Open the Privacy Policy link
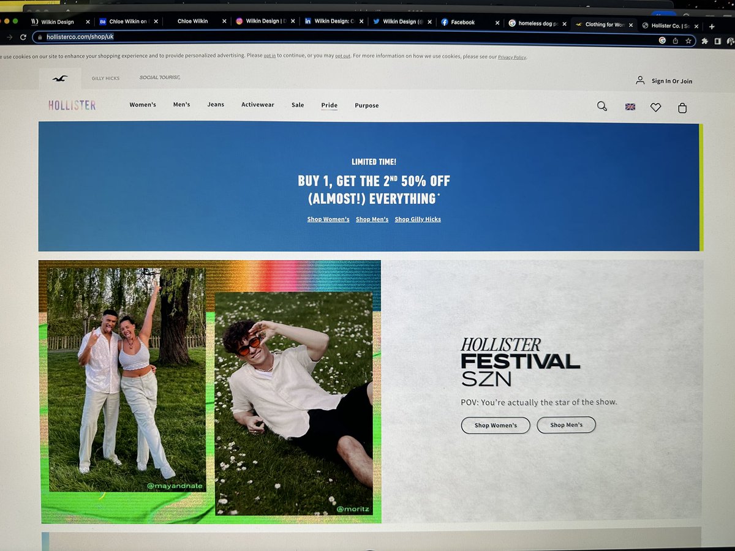This screenshot has height=551, width=735. point(512,57)
